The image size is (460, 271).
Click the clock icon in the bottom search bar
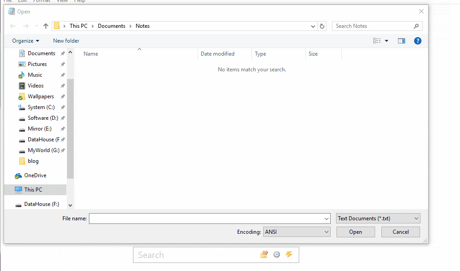277,254
